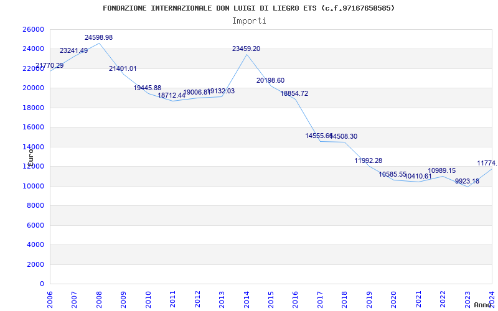
Task: Click x-axis year label 2017
Action: coord(320,300)
